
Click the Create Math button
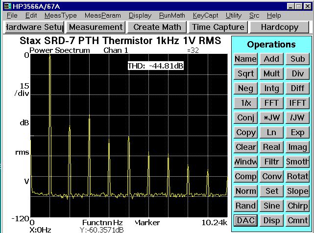pos(157,27)
